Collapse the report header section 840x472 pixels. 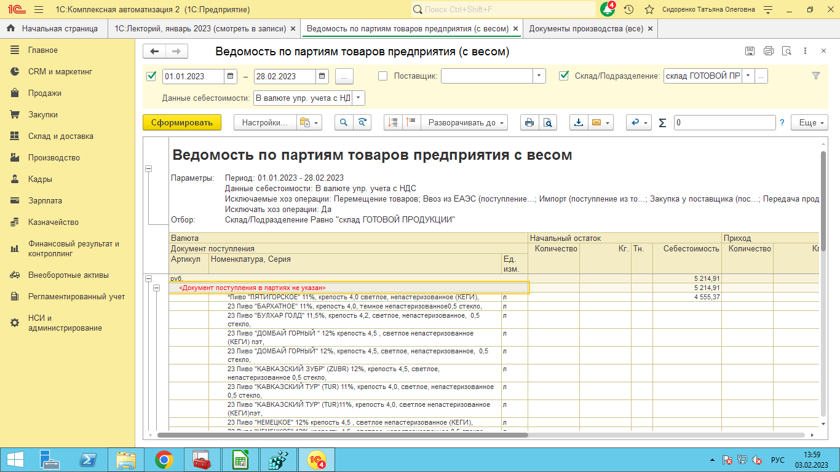148,168
